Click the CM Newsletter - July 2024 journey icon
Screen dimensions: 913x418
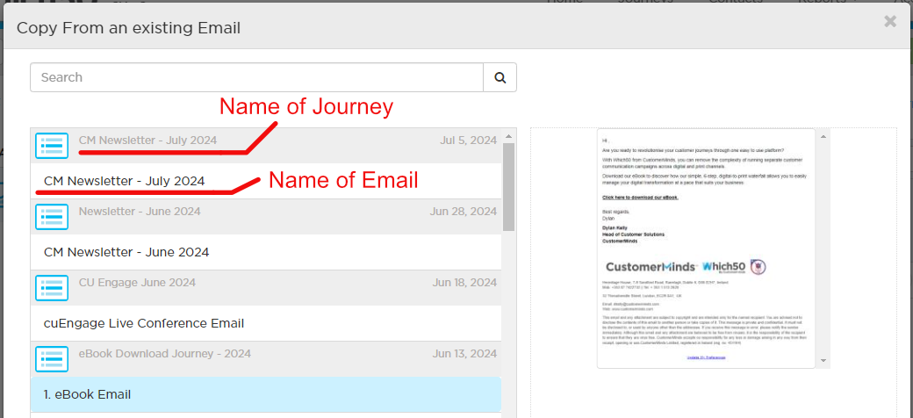52,146
